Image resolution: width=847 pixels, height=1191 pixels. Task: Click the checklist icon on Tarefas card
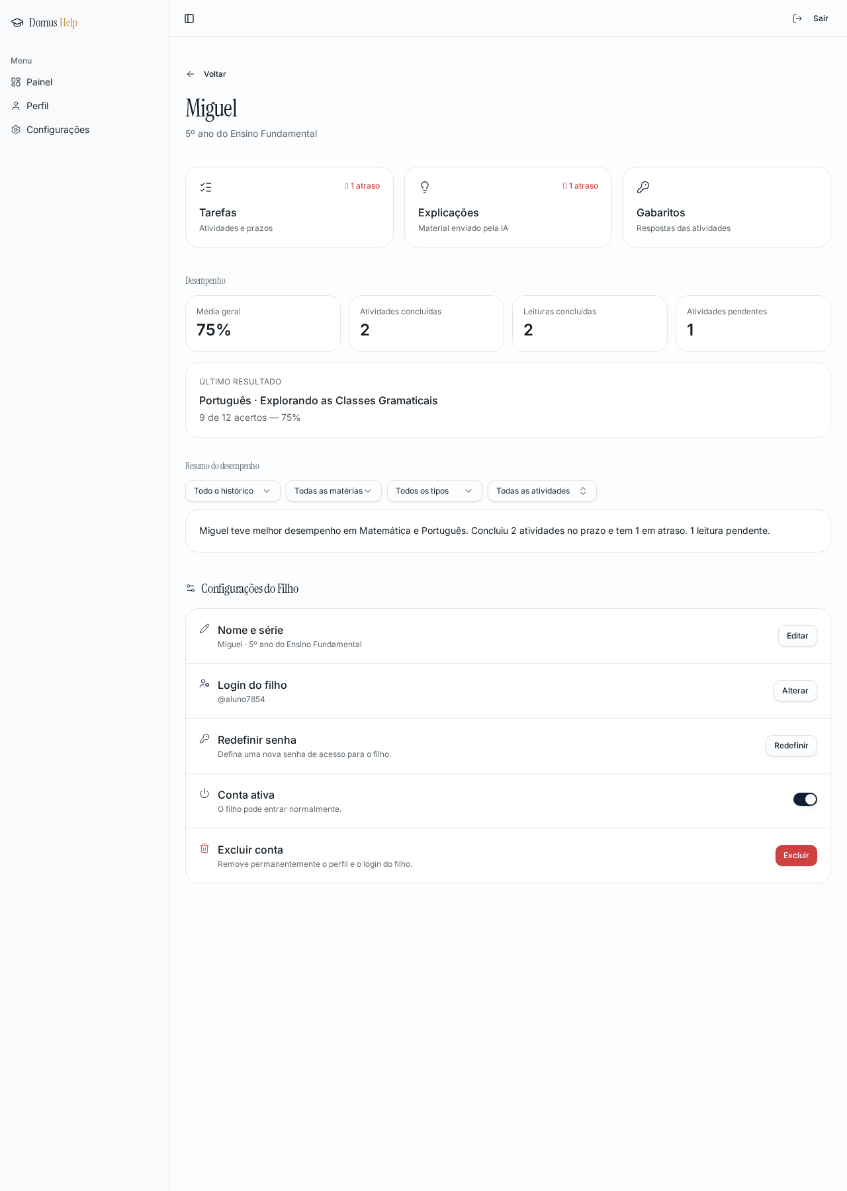[206, 187]
